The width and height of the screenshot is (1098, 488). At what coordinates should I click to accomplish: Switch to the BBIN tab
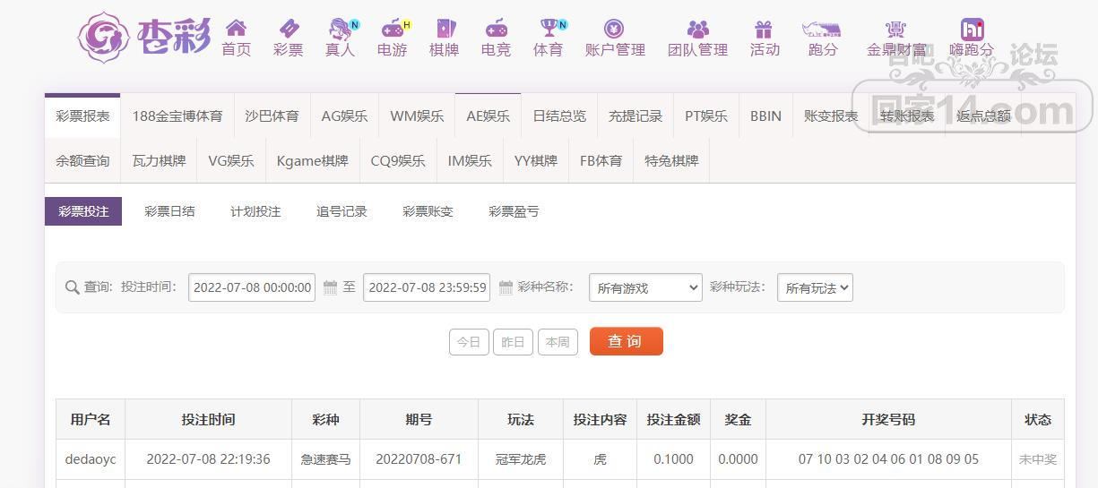pos(765,116)
